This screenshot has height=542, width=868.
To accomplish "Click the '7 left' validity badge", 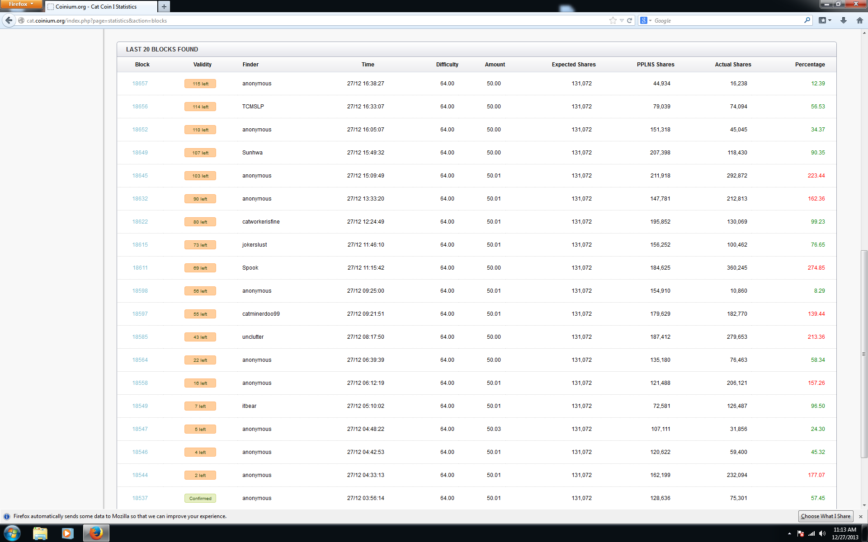I will tap(200, 406).
